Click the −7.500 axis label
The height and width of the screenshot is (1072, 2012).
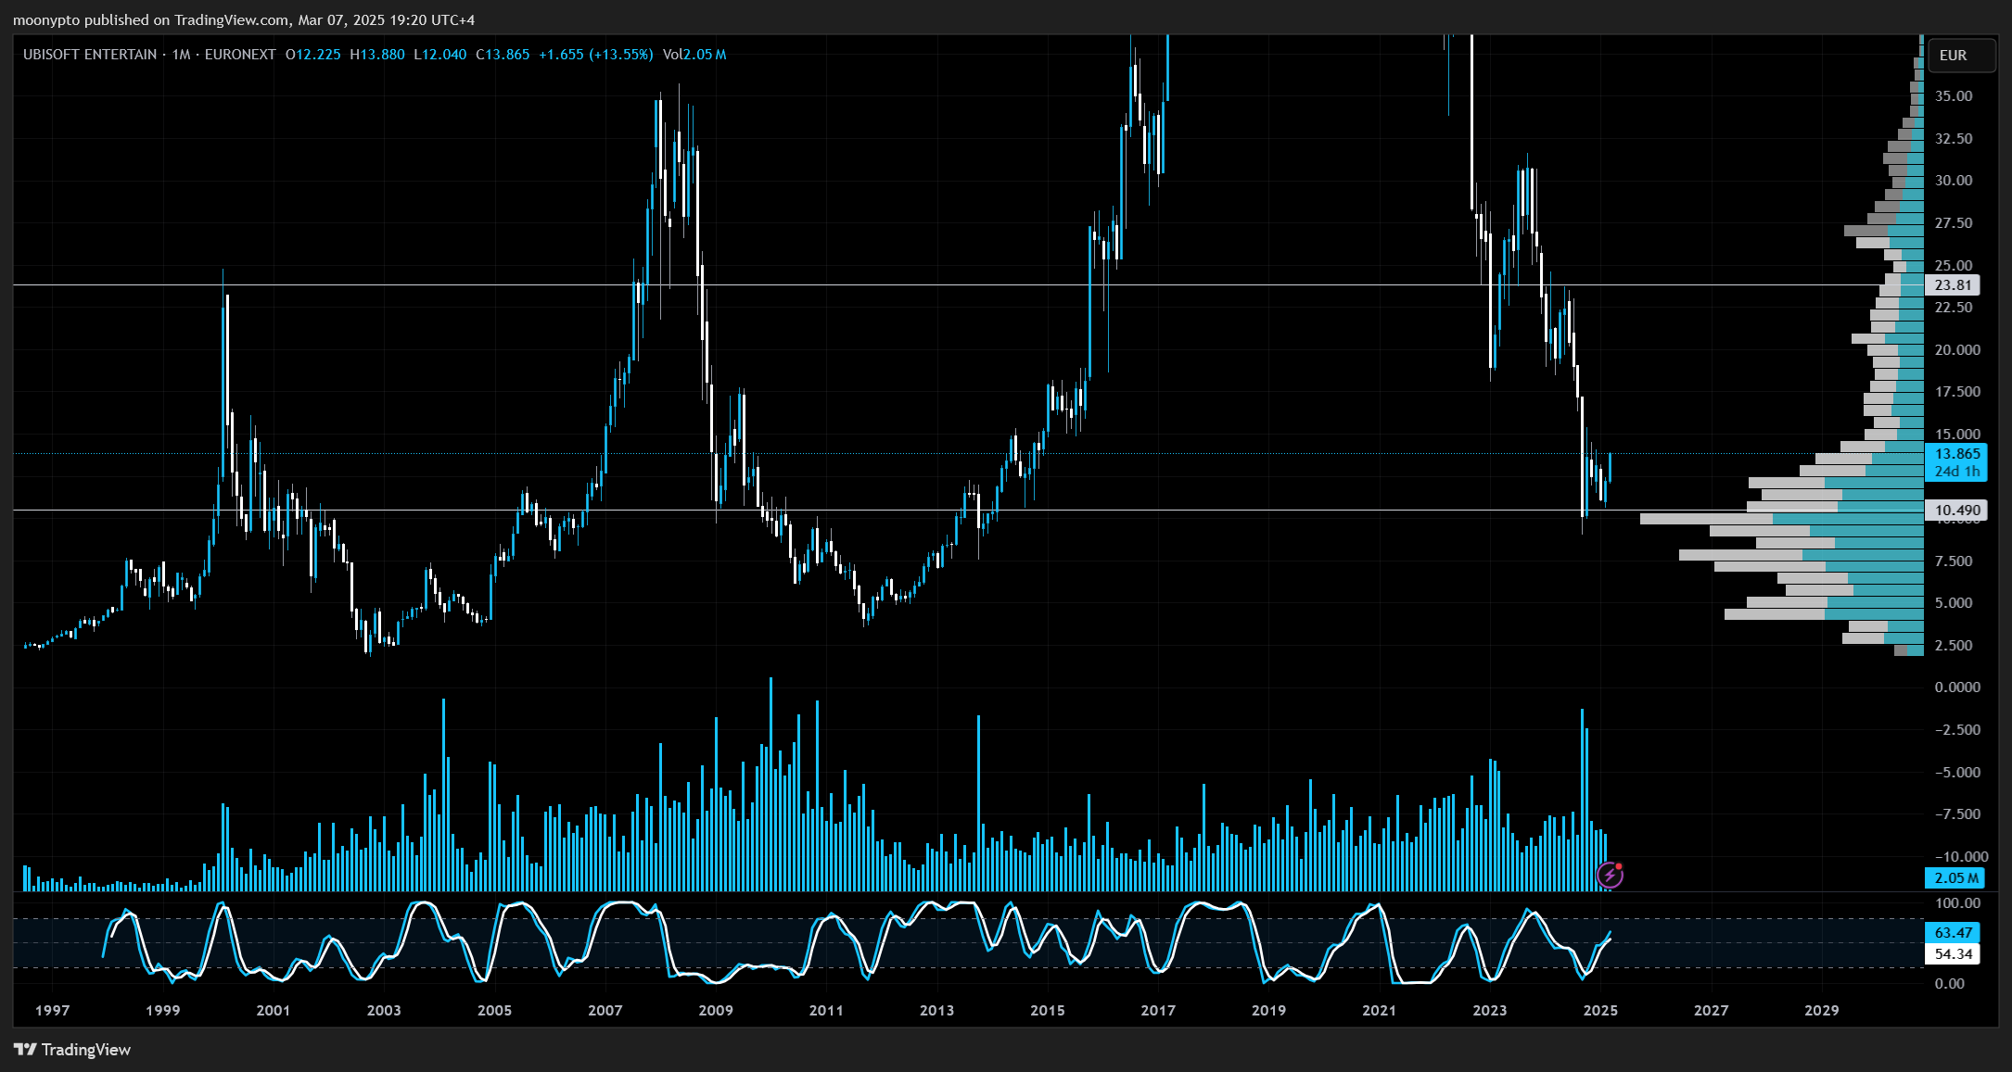(1957, 814)
